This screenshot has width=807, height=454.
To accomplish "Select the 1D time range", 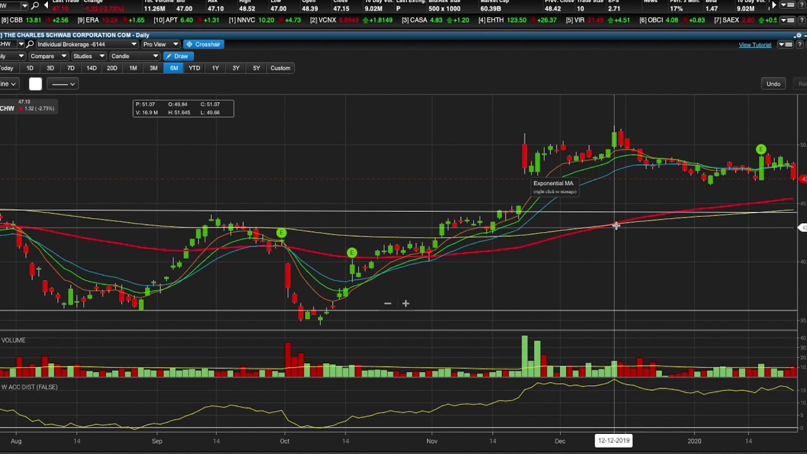I will tap(30, 68).
